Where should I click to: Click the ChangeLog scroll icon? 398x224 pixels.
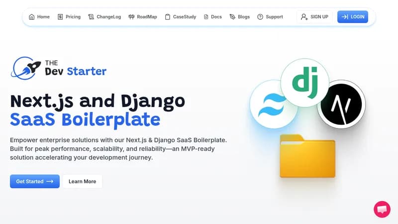(x=91, y=17)
